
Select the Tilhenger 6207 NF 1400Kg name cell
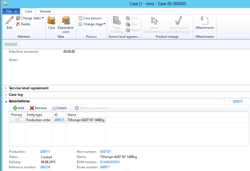(86, 120)
